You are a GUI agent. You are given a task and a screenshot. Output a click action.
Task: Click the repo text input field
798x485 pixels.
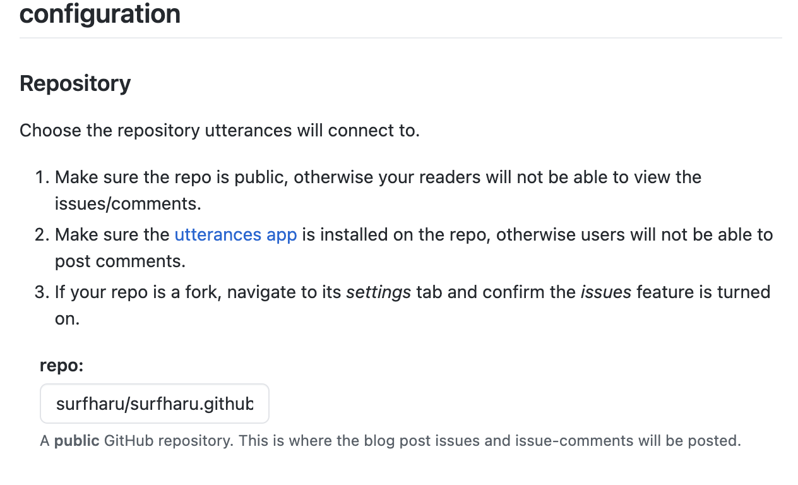point(155,404)
